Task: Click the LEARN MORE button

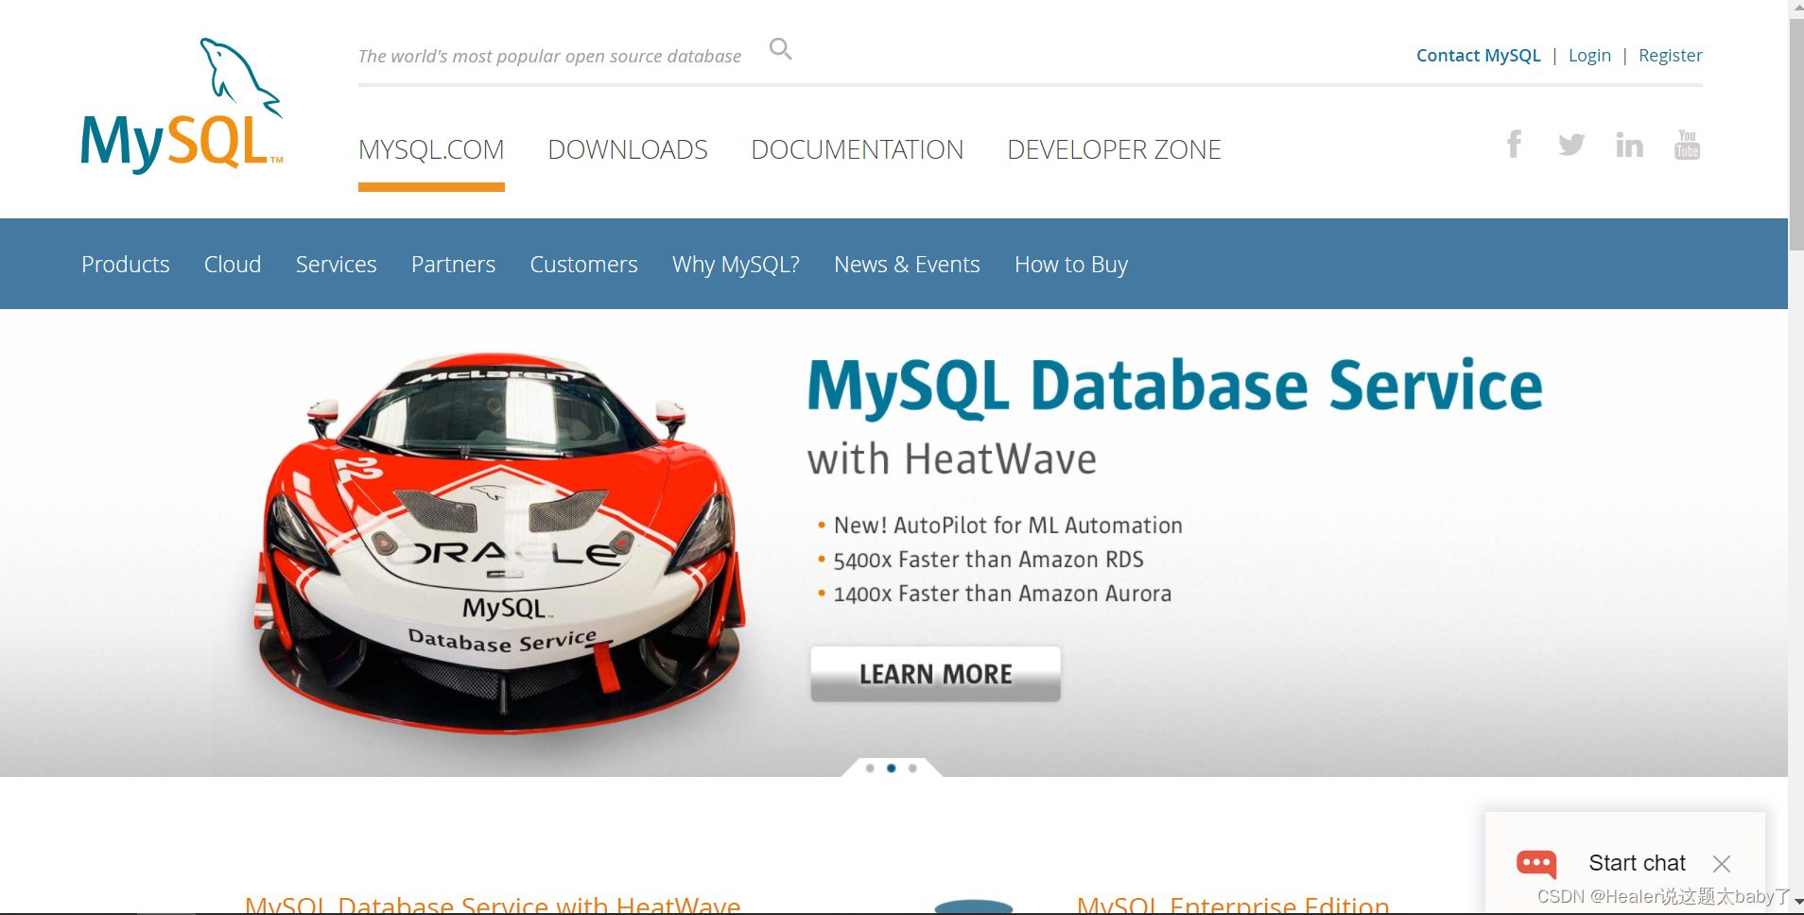Action: [x=935, y=674]
